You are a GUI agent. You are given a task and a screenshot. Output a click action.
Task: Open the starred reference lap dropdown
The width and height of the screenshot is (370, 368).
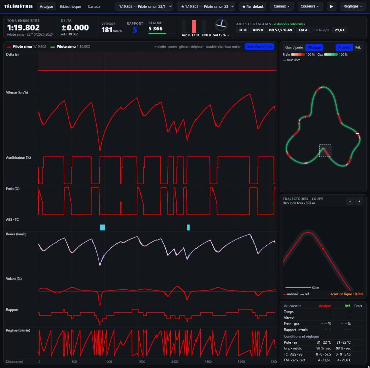(x=206, y=6)
